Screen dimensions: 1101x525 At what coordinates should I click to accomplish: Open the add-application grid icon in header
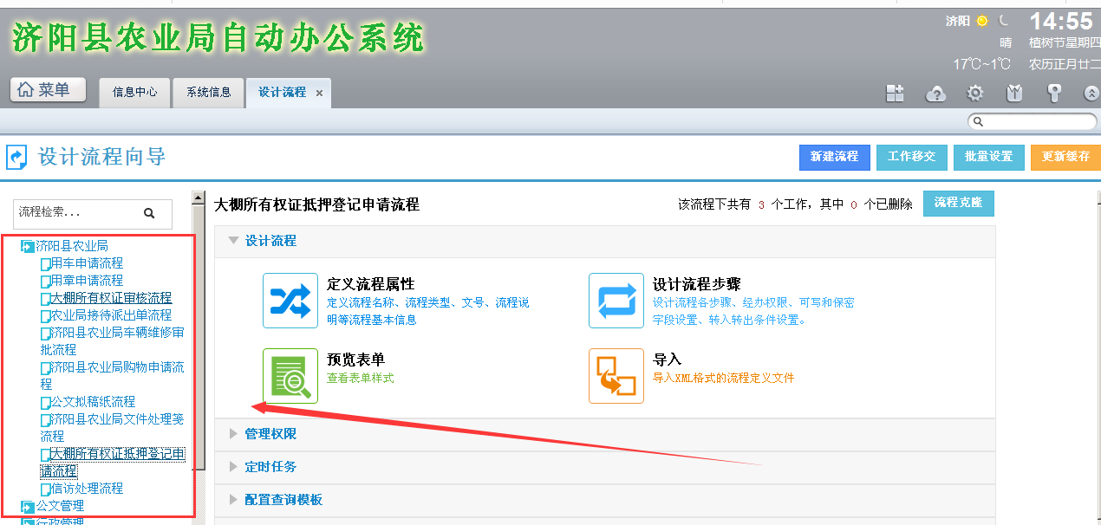pyautogui.click(x=895, y=93)
